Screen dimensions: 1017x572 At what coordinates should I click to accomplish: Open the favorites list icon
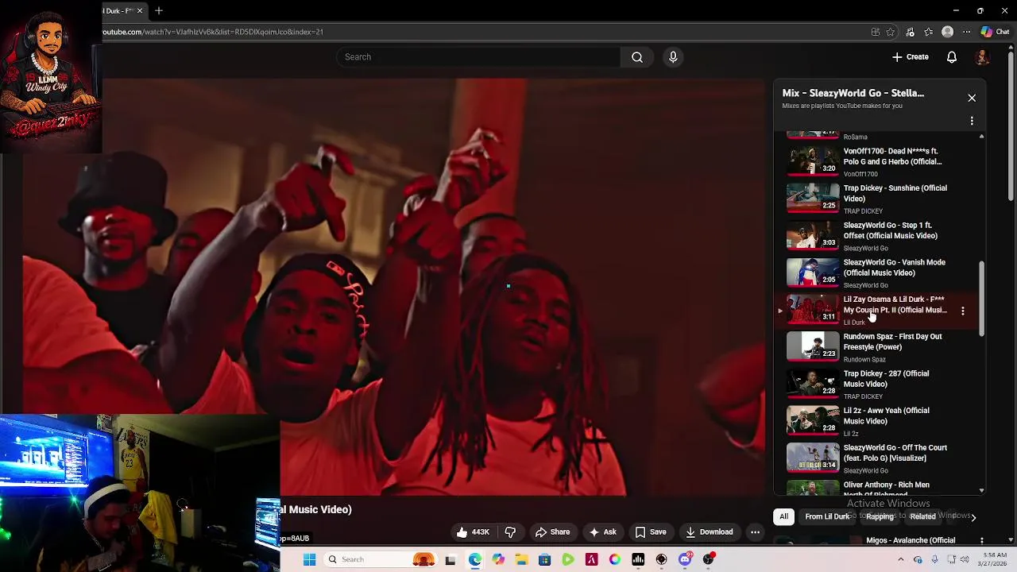(x=928, y=32)
